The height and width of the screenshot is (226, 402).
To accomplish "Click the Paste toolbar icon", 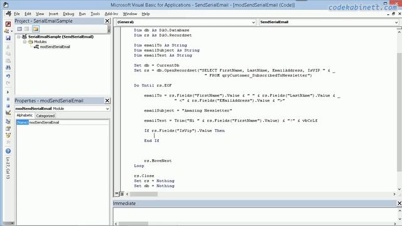I will coord(8,61).
